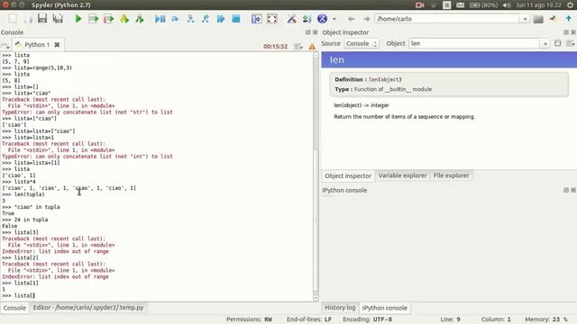Undock the Object inspector pane
Image resolution: width=577 pixels, height=324 pixels.
[x=566, y=32]
